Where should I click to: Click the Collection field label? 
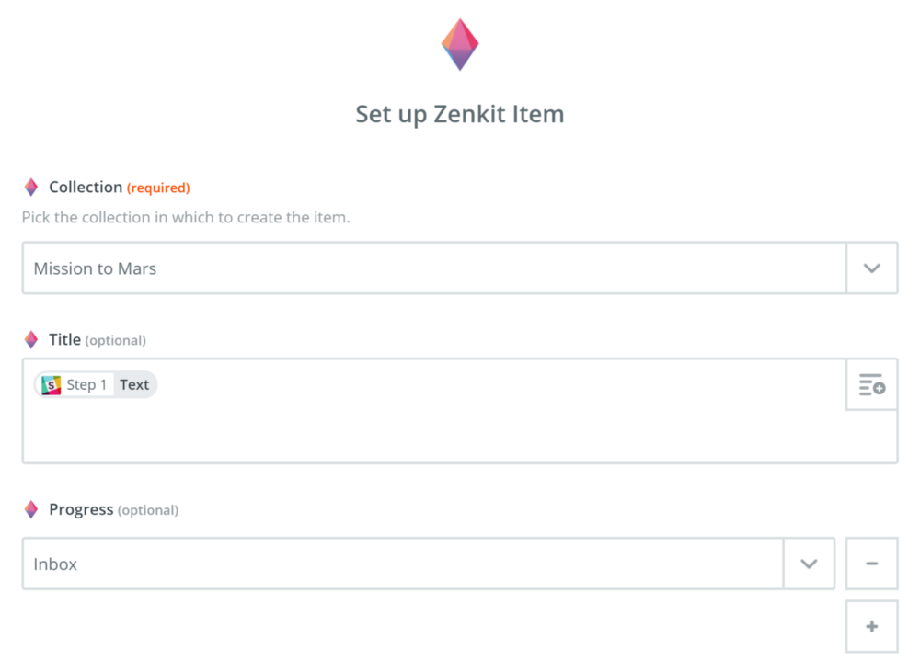point(86,187)
